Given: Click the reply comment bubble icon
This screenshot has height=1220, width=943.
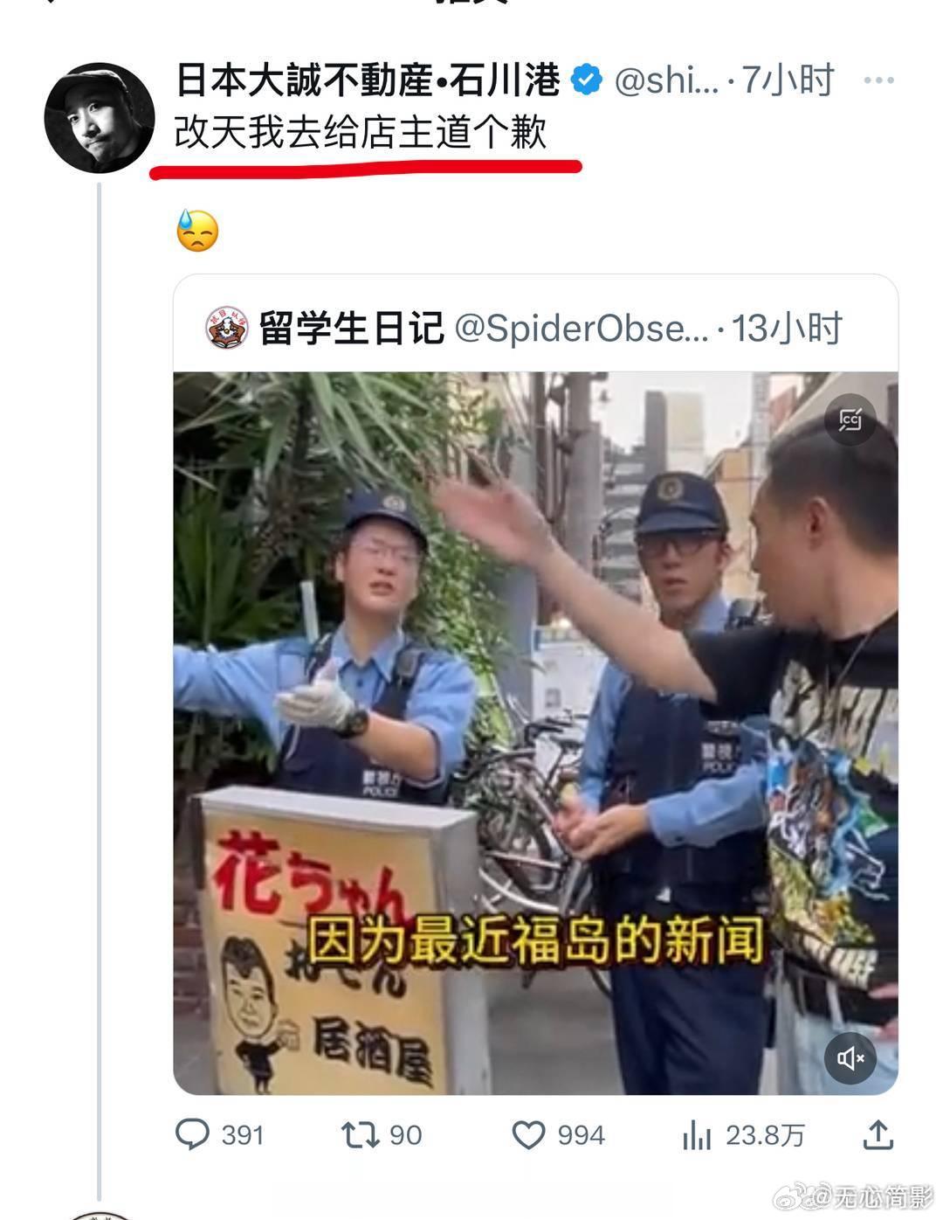Looking at the screenshot, I should coord(192,1134).
